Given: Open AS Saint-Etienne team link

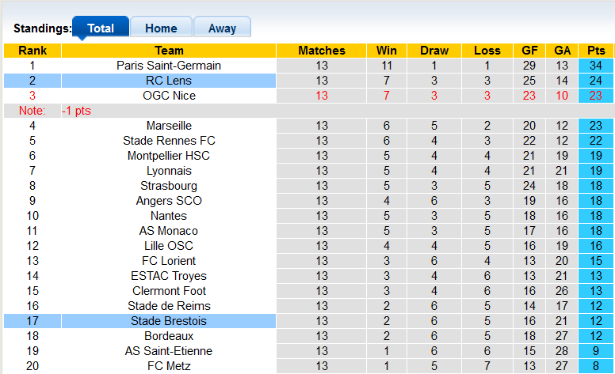Looking at the screenshot, I should point(169,351).
